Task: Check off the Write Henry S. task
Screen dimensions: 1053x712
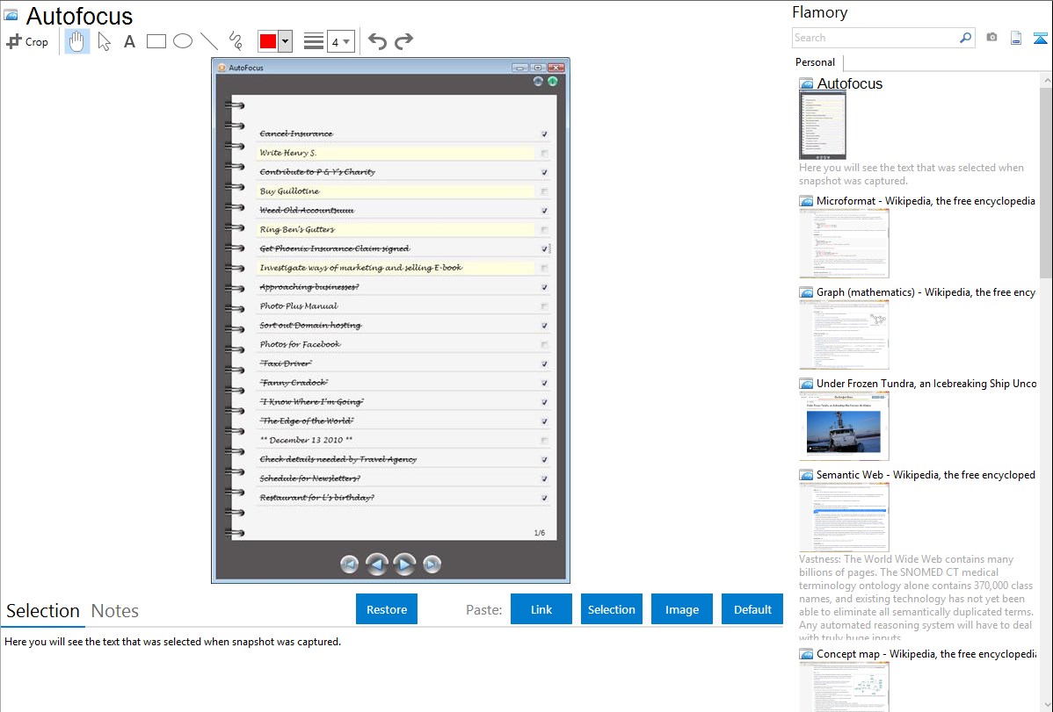Action: point(544,153)
